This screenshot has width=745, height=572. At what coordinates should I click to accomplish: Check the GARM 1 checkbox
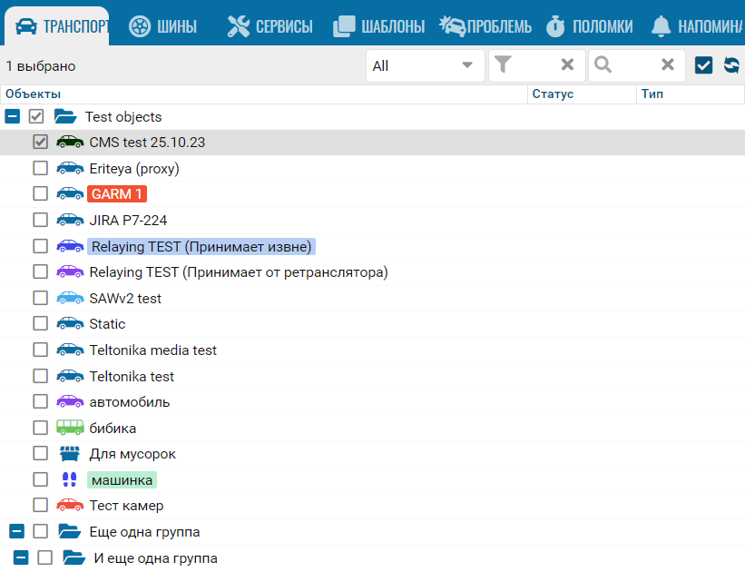pos(41,193)
